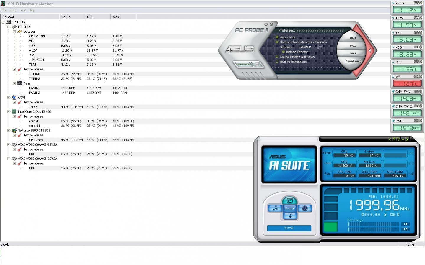
Task: Click the Konfiguration button in PC Probe II
Action: [244, 64]
